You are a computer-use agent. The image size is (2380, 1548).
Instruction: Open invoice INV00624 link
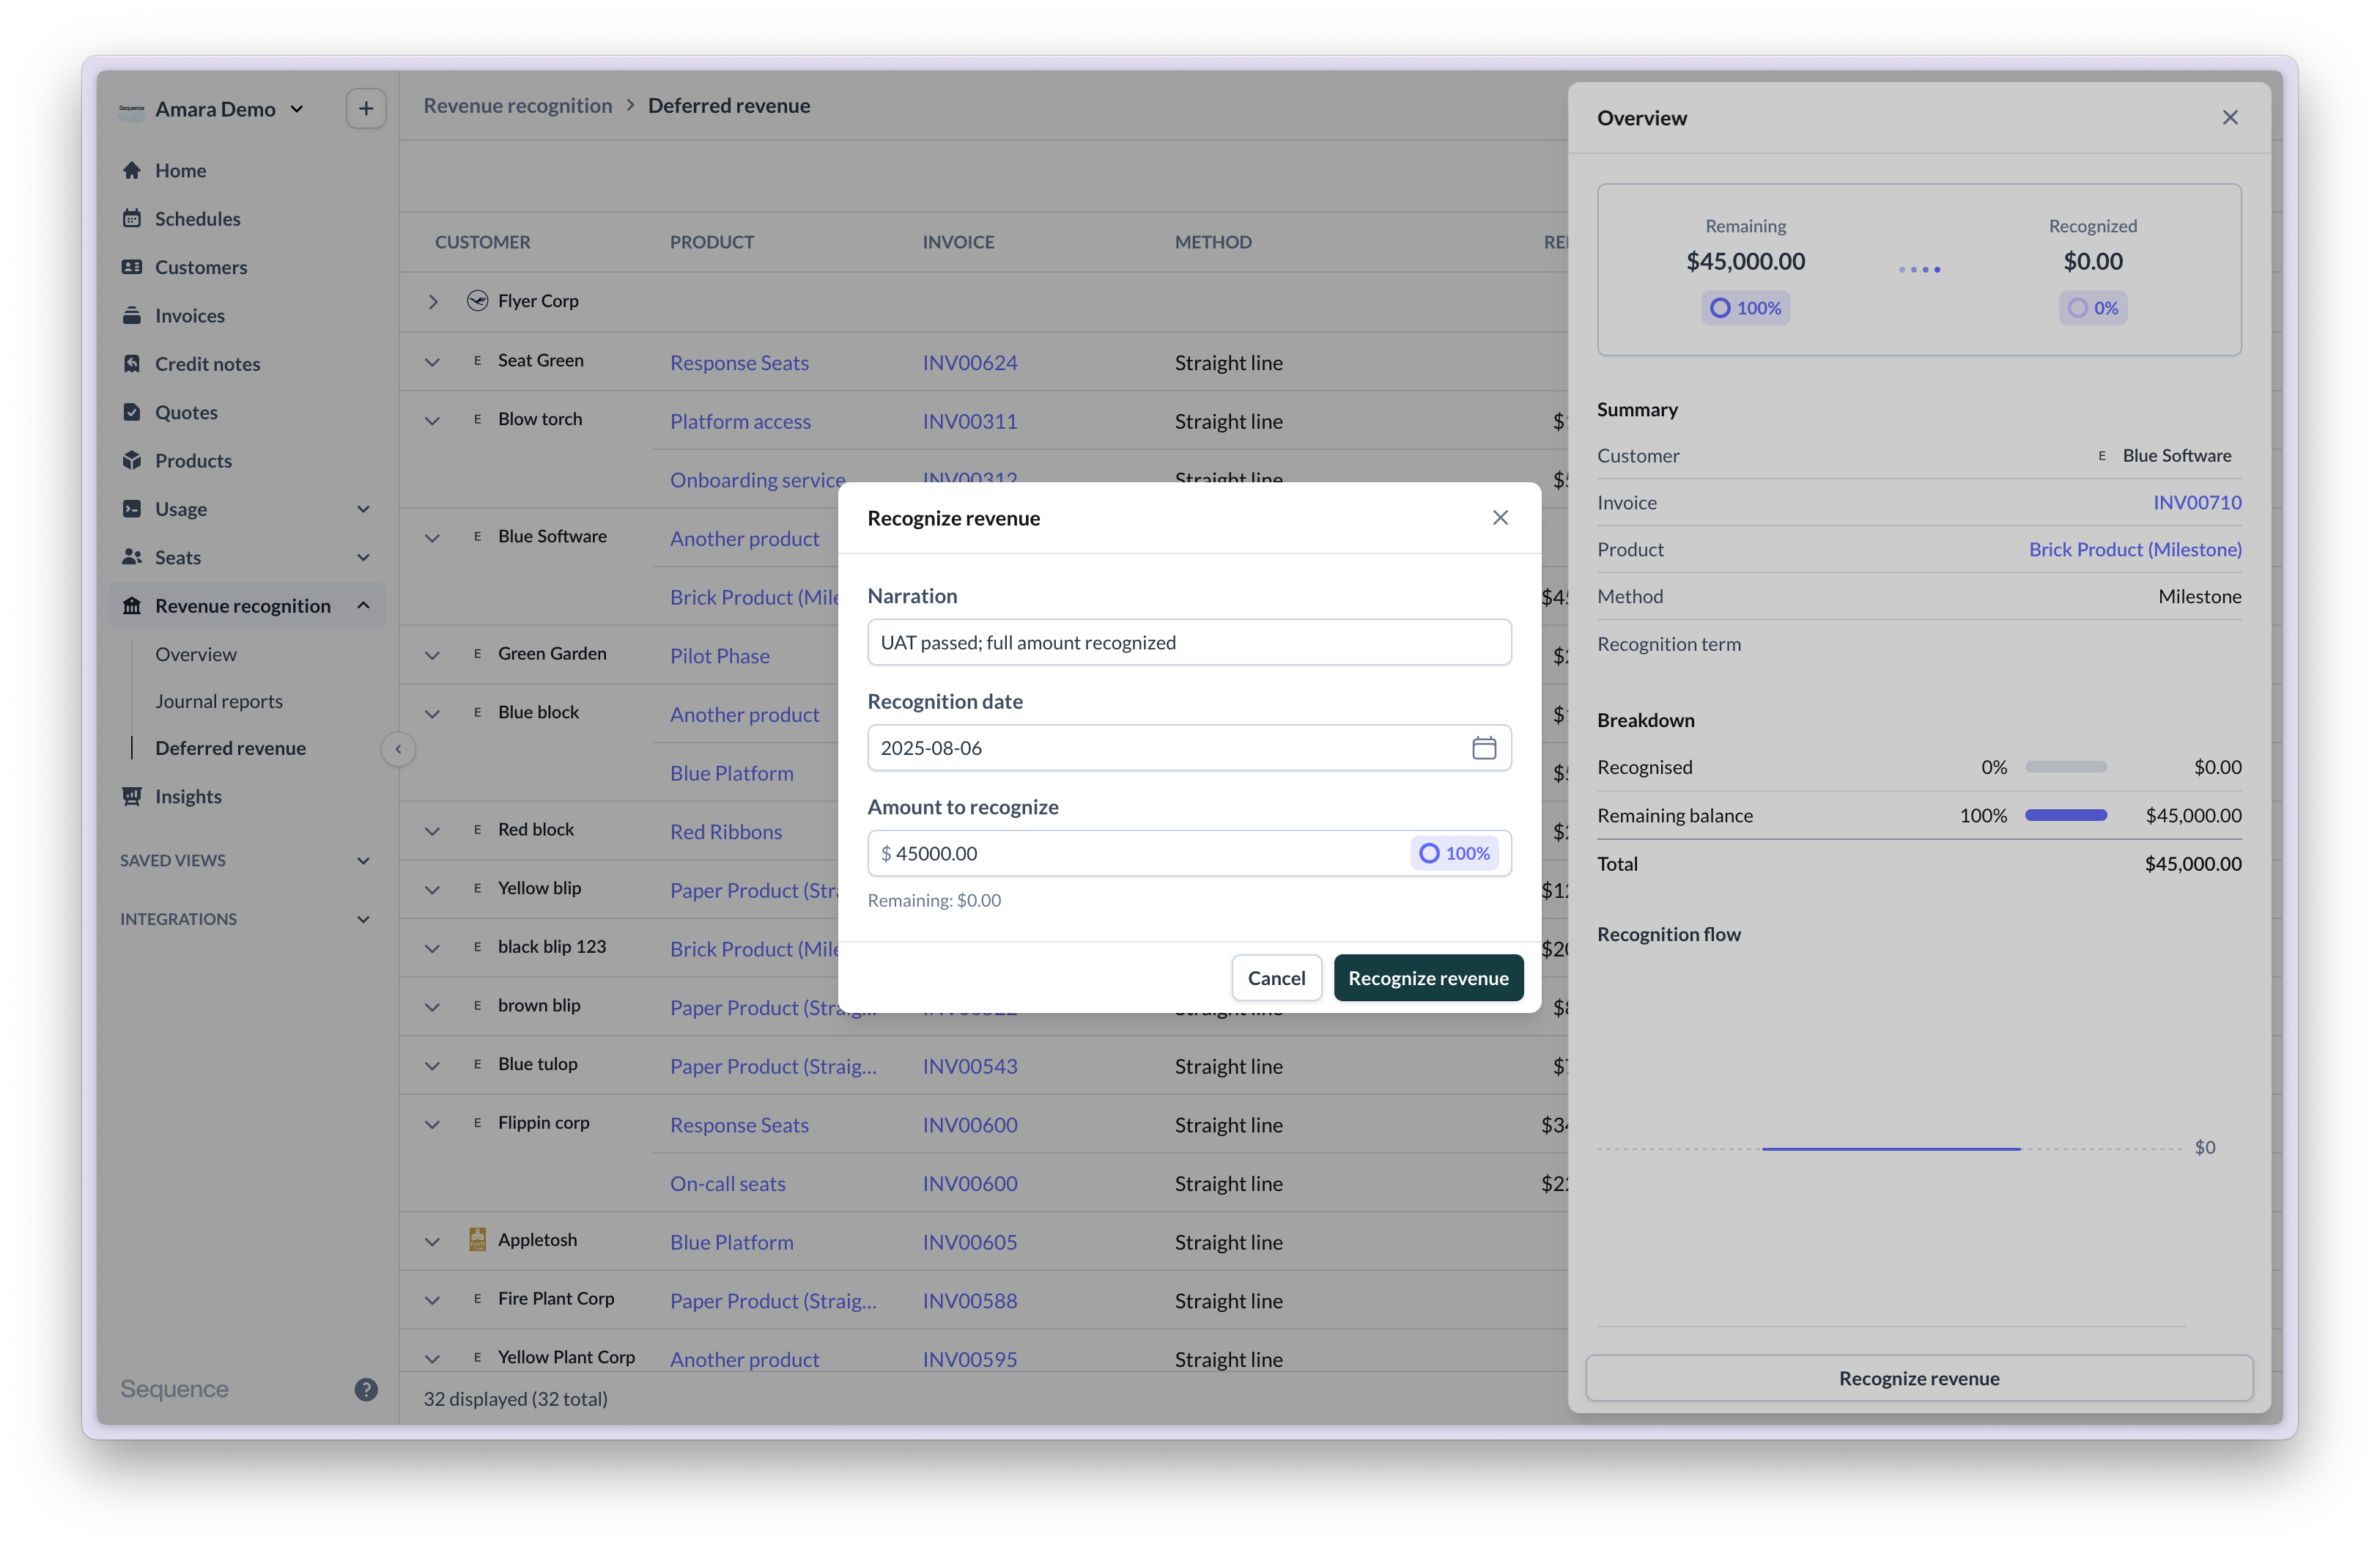(x=970, y=363)
